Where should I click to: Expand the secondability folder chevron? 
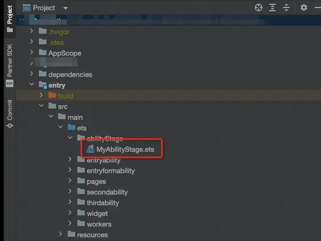[70, 191]
